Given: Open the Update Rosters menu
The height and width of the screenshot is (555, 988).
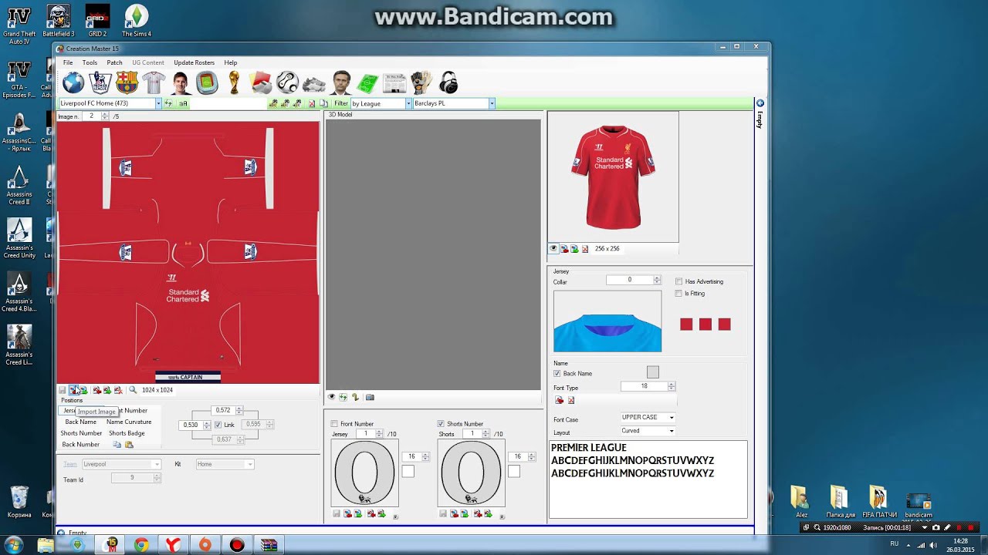Looking at the screenshot, I should 194,62.
